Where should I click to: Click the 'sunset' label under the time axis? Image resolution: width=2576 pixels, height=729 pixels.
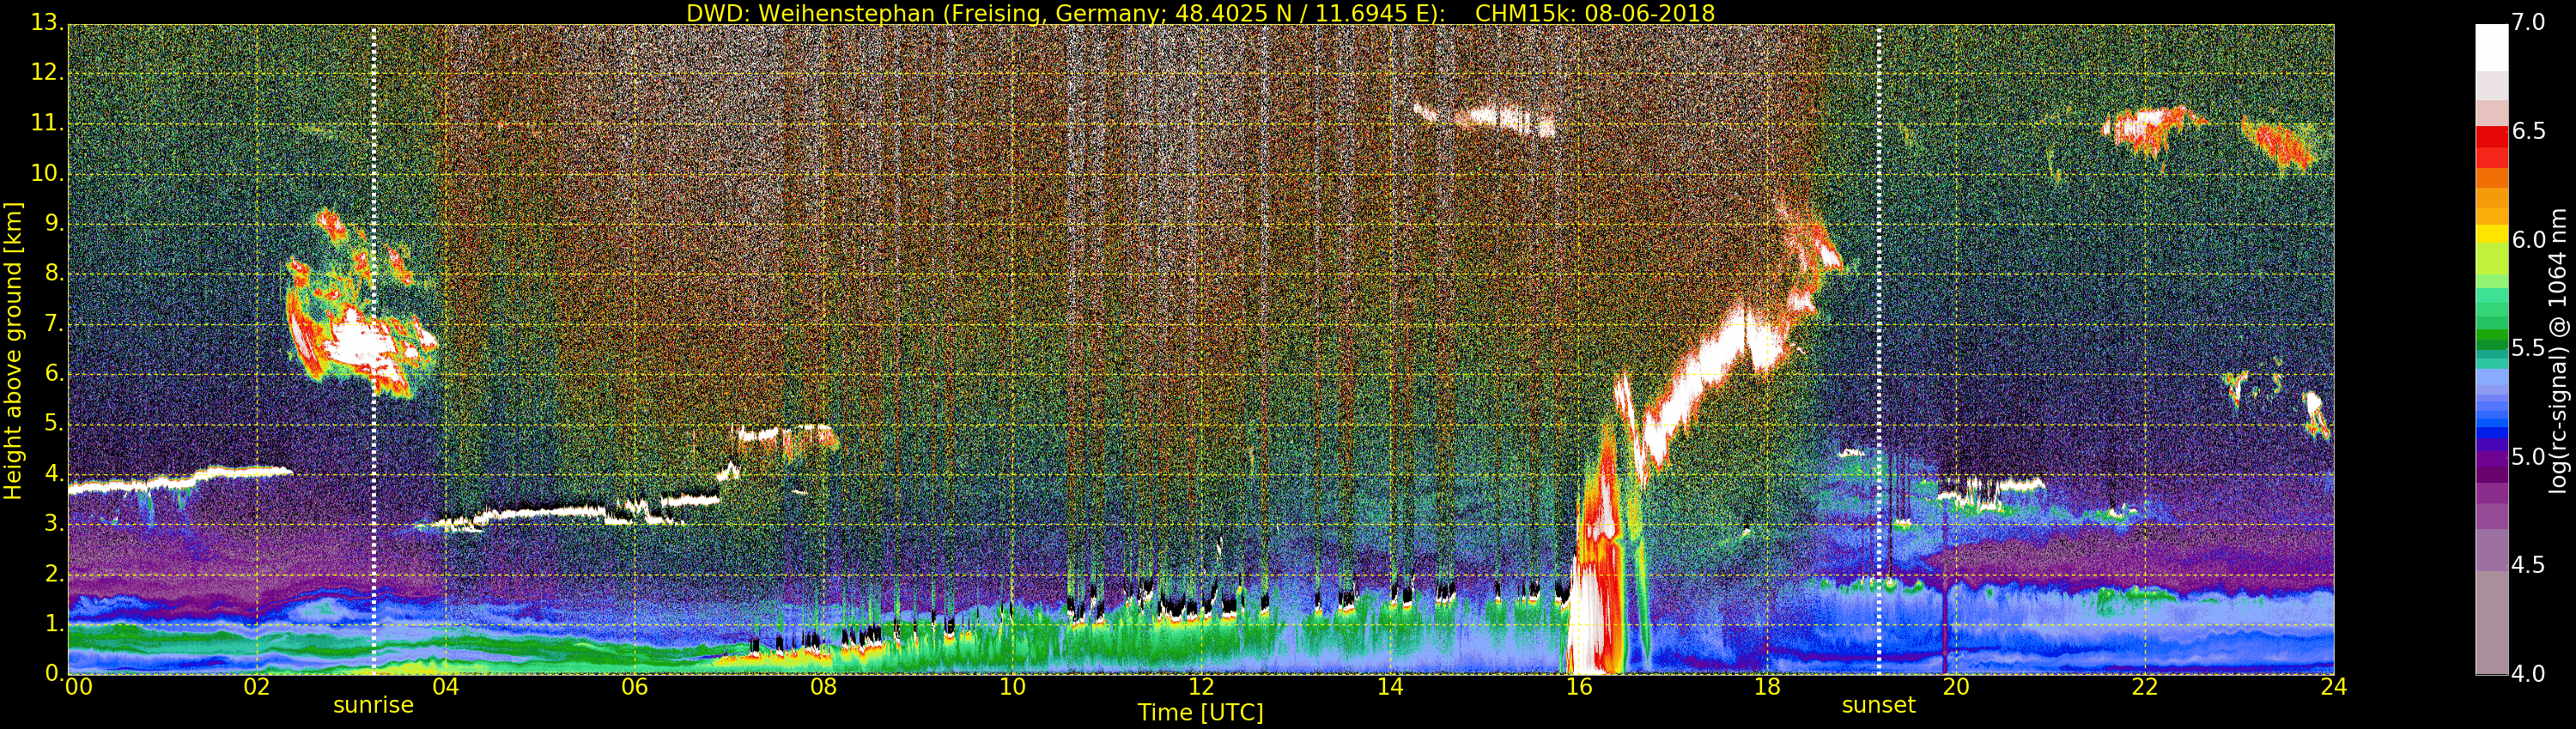[x=1878, y=705]
